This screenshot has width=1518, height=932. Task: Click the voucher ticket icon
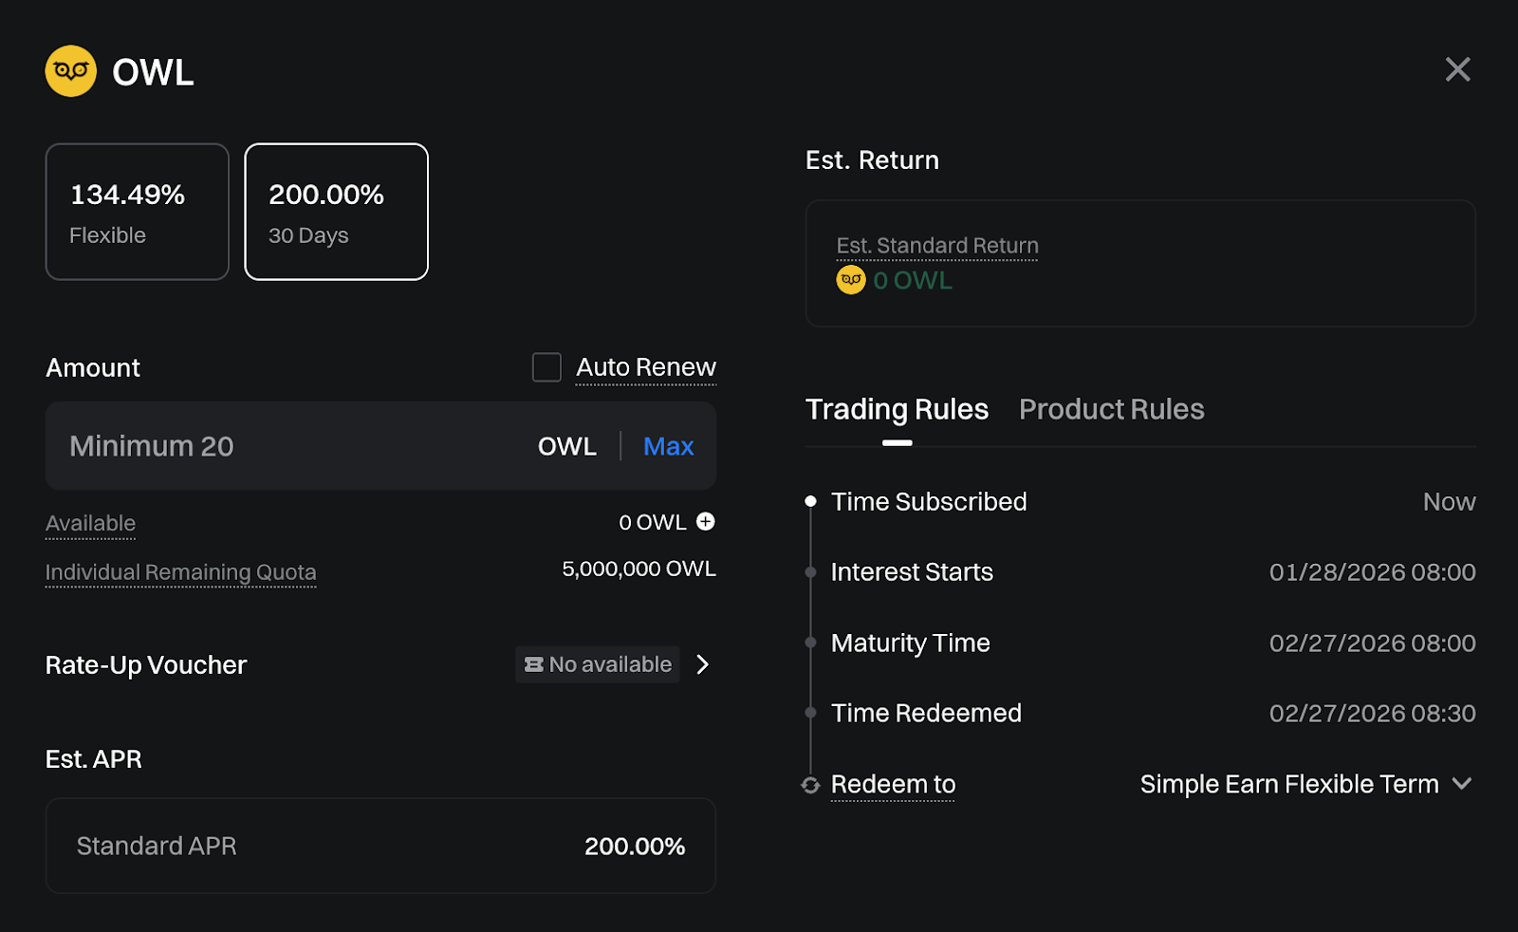[534, 665]
